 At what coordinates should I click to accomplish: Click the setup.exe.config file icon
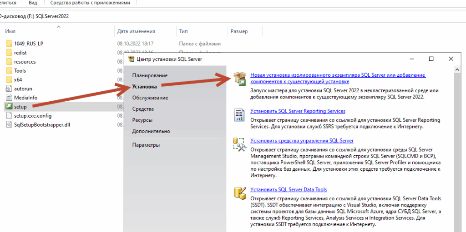[9, 116]
